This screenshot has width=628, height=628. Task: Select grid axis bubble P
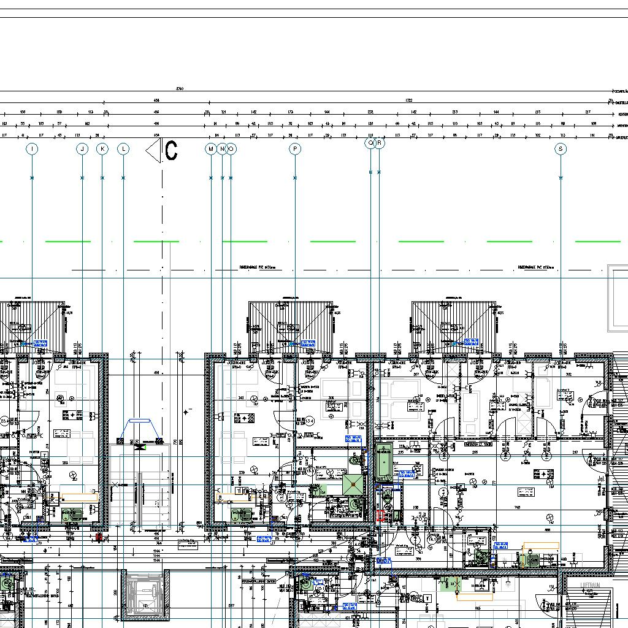[x=295, y=148]
